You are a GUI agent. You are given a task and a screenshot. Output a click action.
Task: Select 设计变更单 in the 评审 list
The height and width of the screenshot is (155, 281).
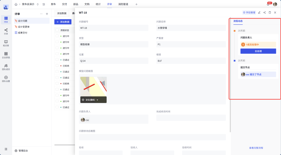click(24, 27)
